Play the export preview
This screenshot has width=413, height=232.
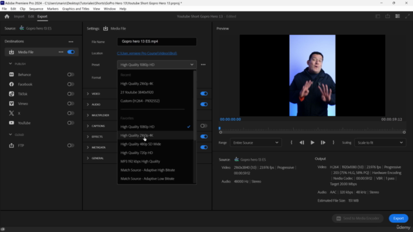pos(312,142)
